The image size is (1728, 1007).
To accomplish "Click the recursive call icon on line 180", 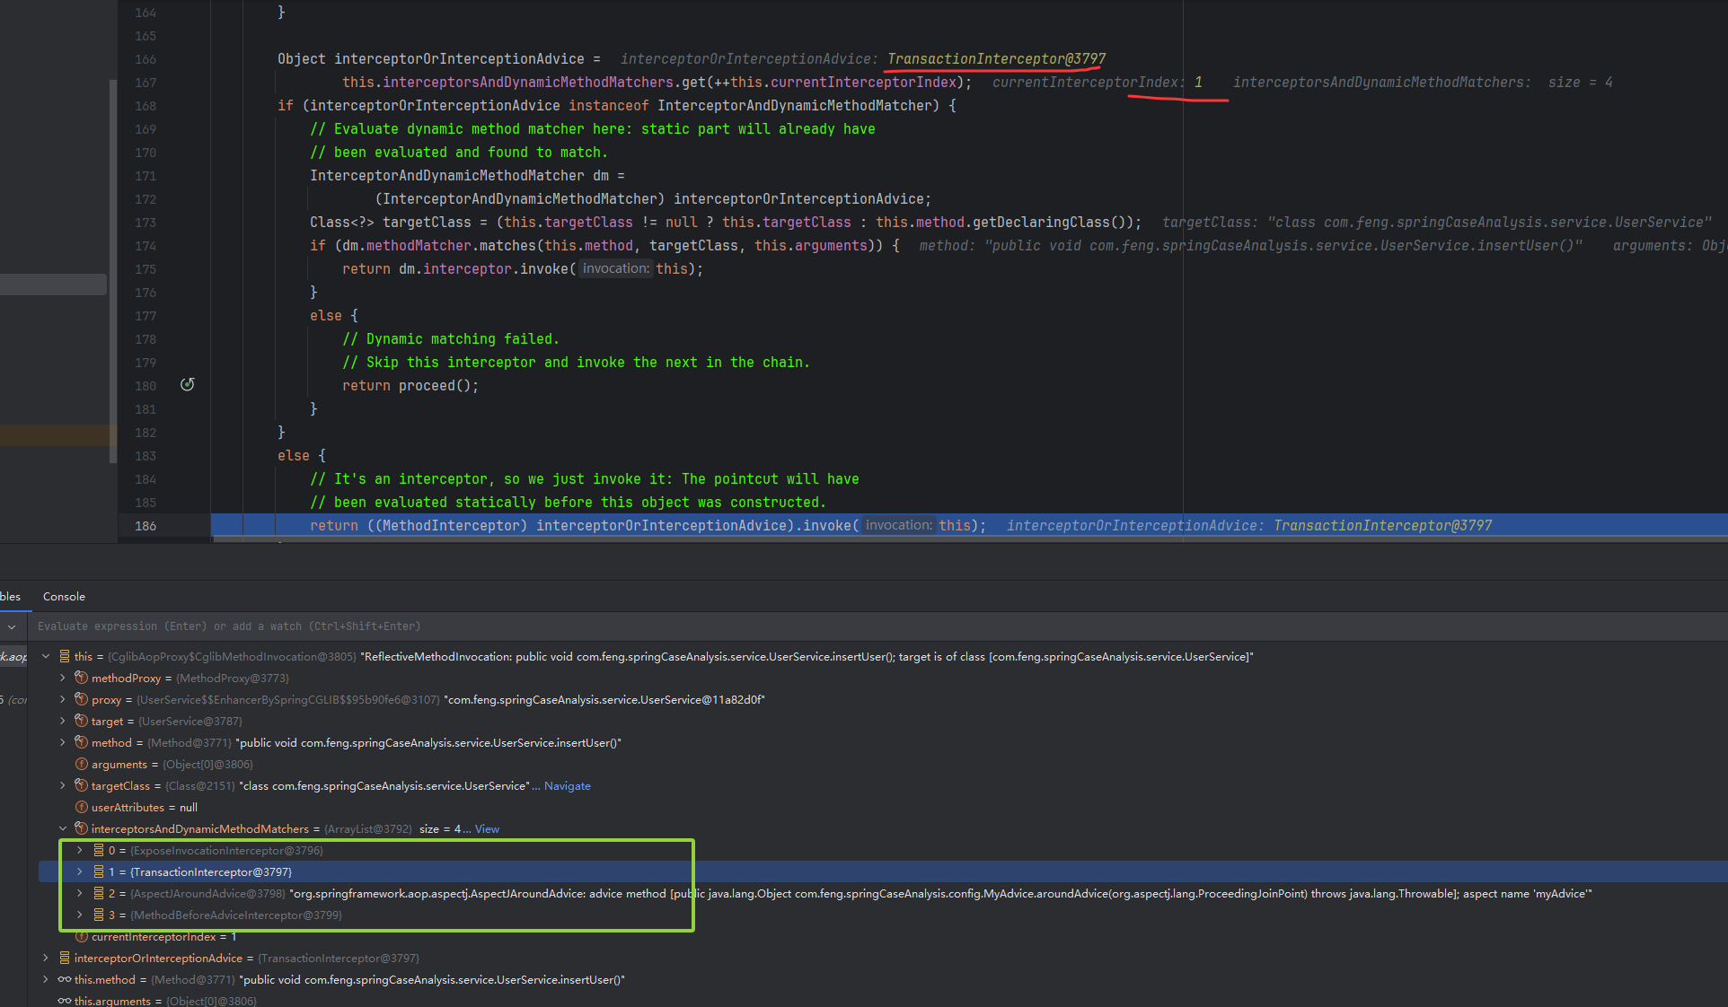I will pos(187,385).
